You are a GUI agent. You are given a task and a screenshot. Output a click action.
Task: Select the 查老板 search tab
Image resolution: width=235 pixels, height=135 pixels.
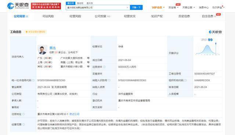click(80, 3)
